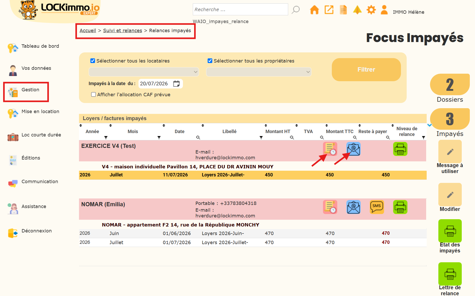The height and width of the screenshot is (296, 475).
Task: Click Modifier pencil button
Action: point(450,195)
